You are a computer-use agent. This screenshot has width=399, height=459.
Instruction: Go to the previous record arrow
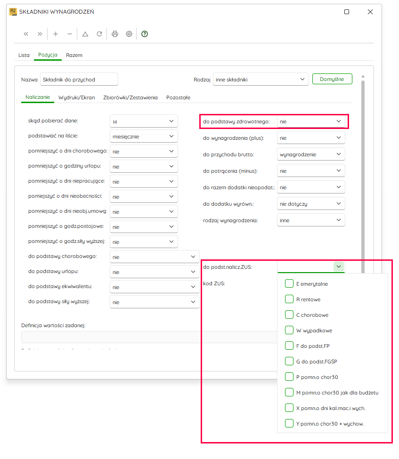coord(26,34)
